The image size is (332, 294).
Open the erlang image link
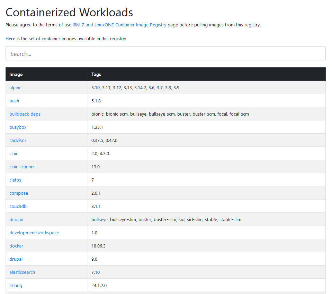[x=16, y=286]
